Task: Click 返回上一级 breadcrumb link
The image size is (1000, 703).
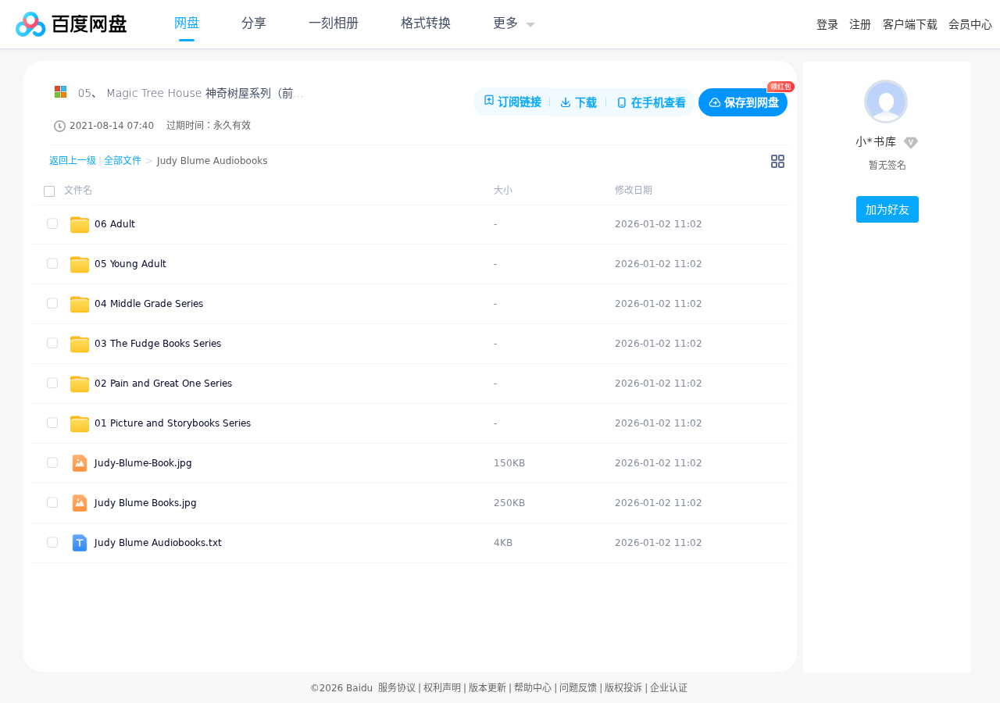Action: pos(73,161)
